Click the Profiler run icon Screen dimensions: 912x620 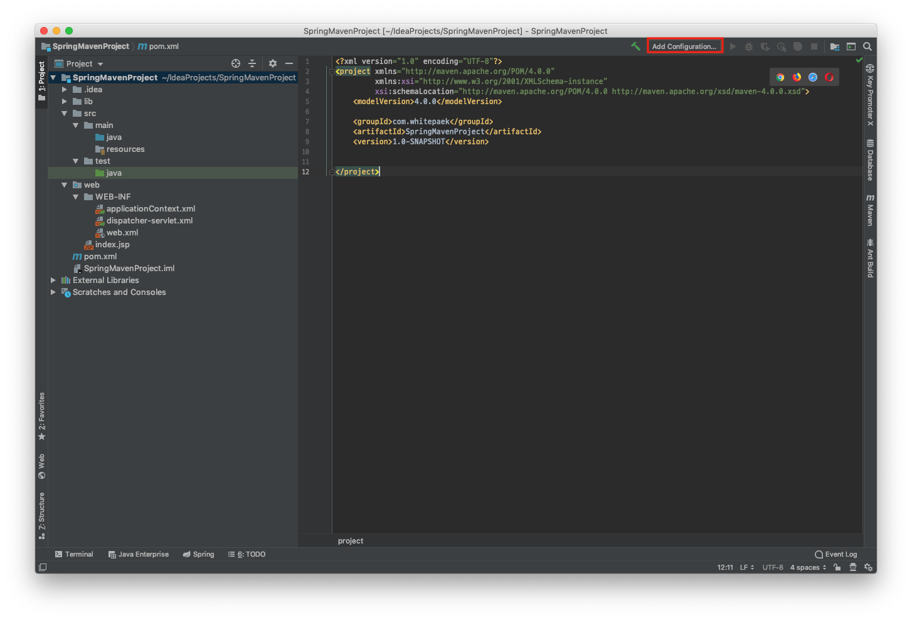[x=782, y=46]
